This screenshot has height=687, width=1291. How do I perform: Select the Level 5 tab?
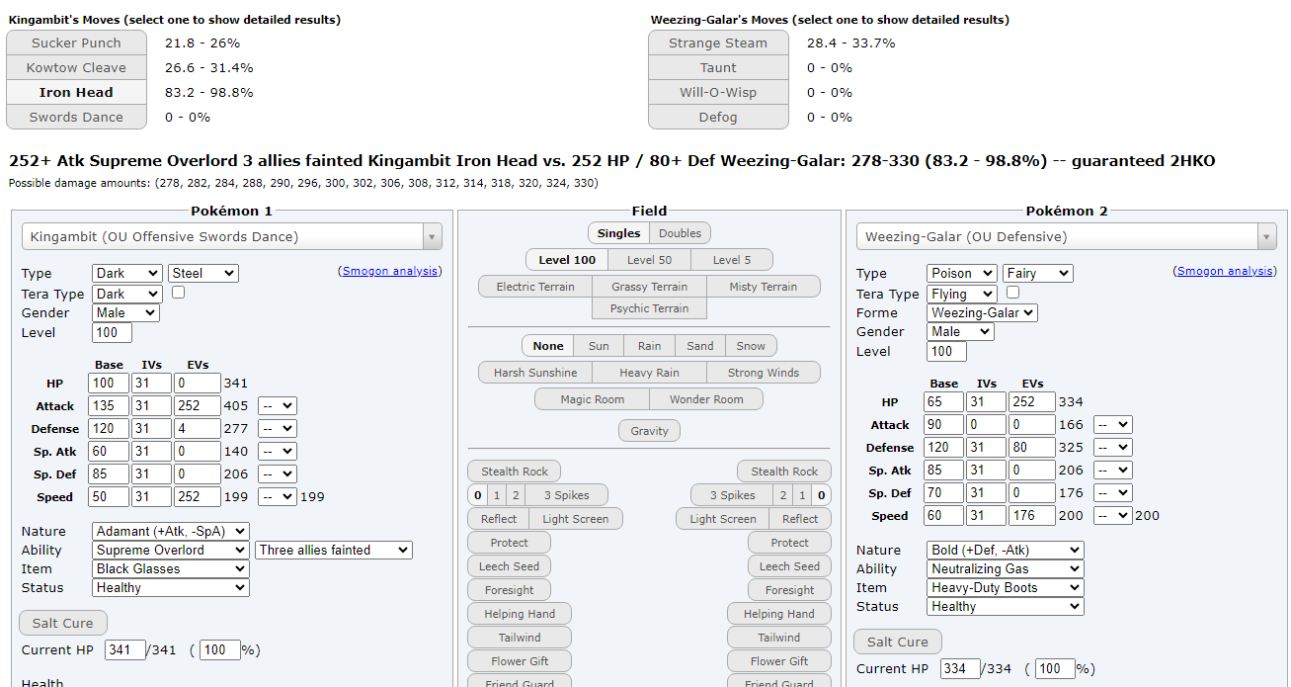click(x=731, y=260)
